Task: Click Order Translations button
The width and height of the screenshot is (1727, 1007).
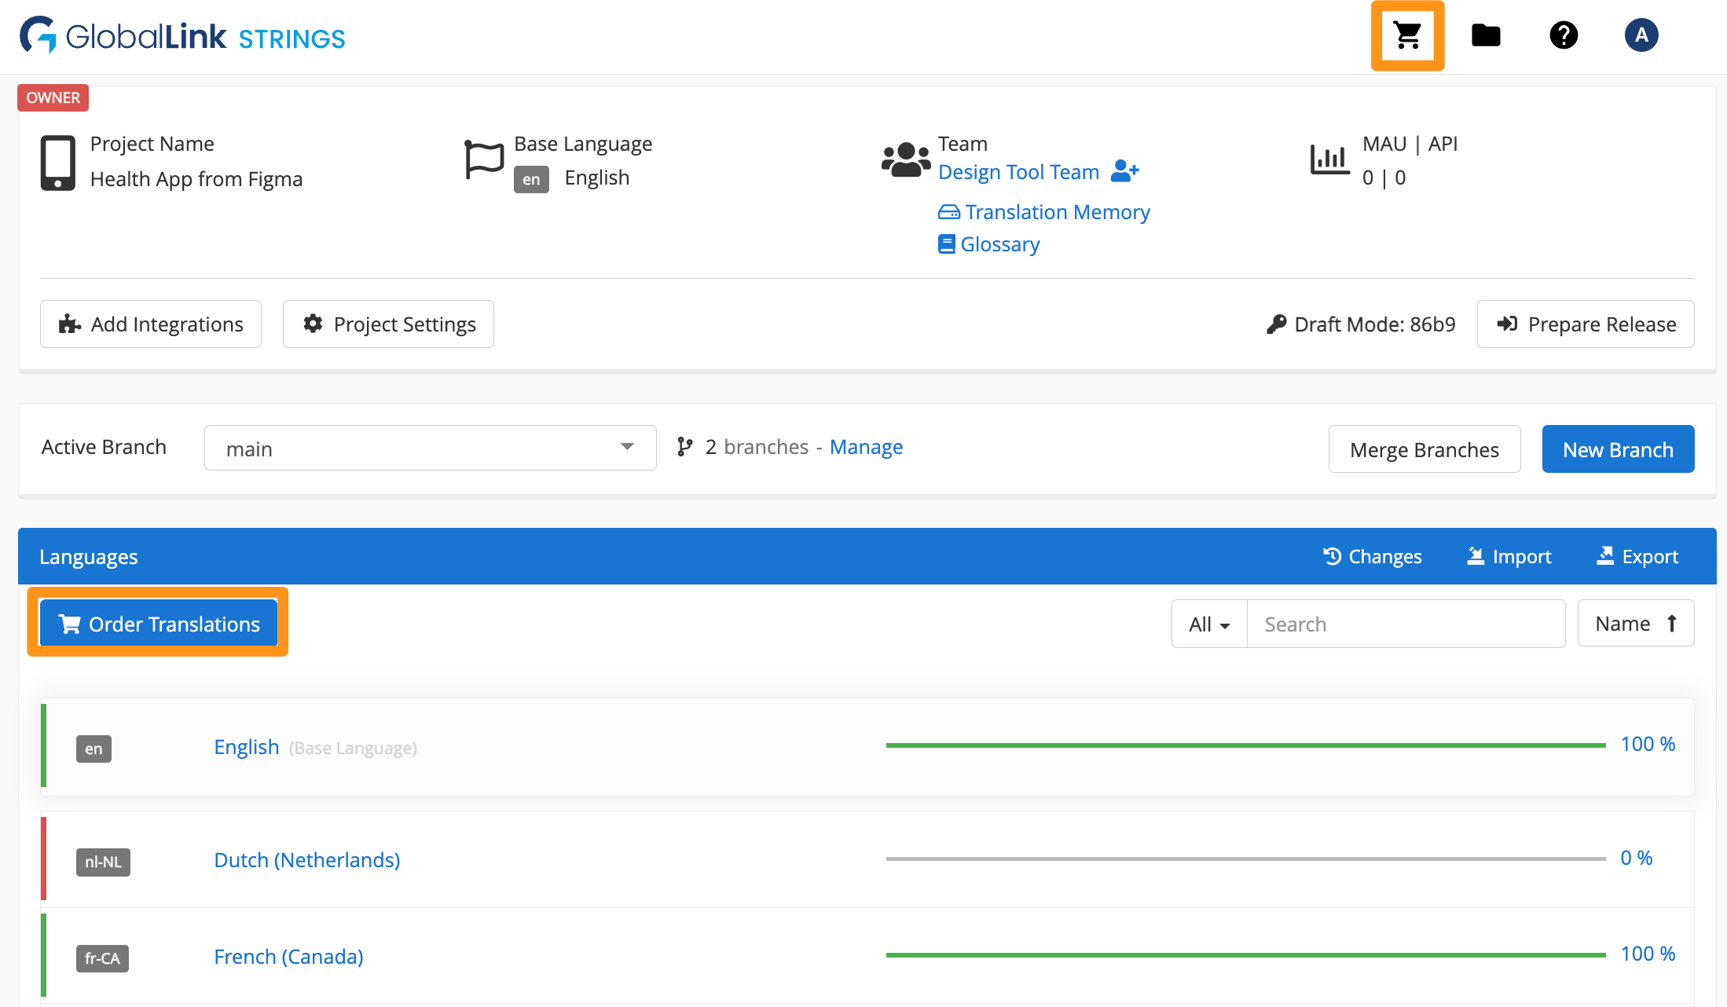Action: click(158, 624)
